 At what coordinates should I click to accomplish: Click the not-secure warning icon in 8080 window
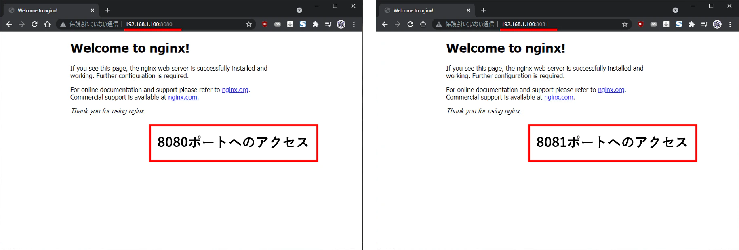(x=63, y=24)
